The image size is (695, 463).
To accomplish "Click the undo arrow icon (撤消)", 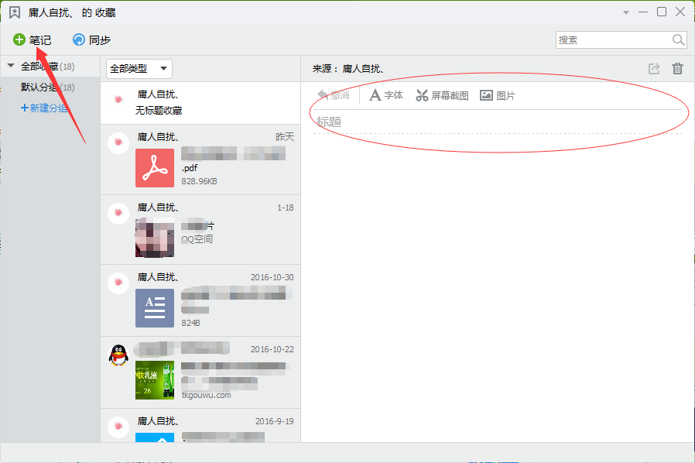I will pos(323,95).
